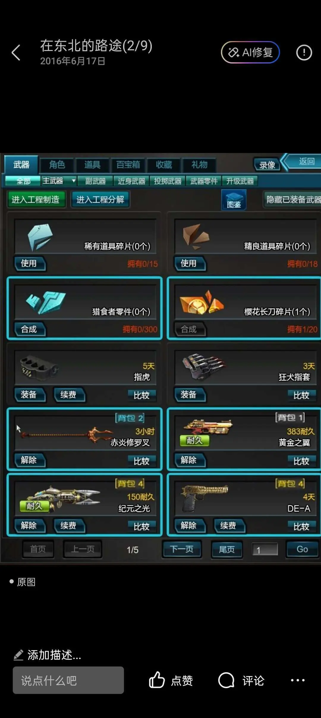The width and height of the screenshot is (321, 718).
Task: Toggle 隐藏已装备武器 option
Action: (292, 199)
